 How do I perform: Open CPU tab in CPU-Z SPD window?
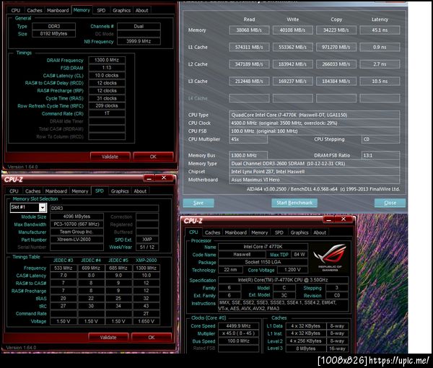[14, 191]
